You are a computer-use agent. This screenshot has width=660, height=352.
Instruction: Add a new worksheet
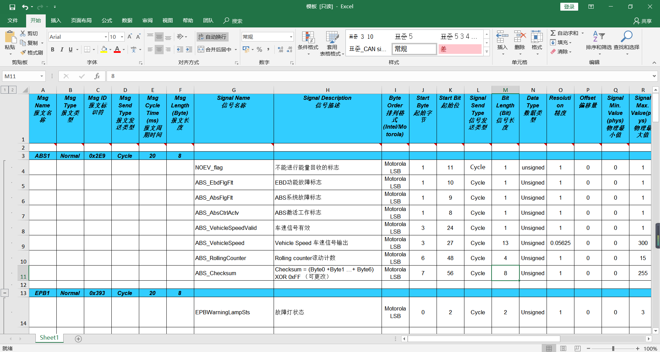[x=78, y=339]
